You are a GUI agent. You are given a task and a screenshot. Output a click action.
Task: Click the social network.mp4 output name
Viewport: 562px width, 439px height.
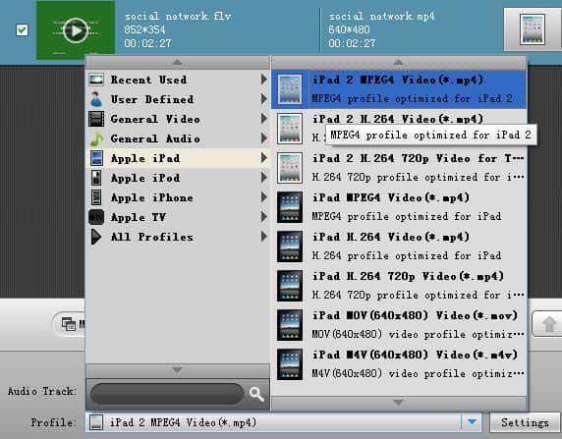tap(382, 16)
